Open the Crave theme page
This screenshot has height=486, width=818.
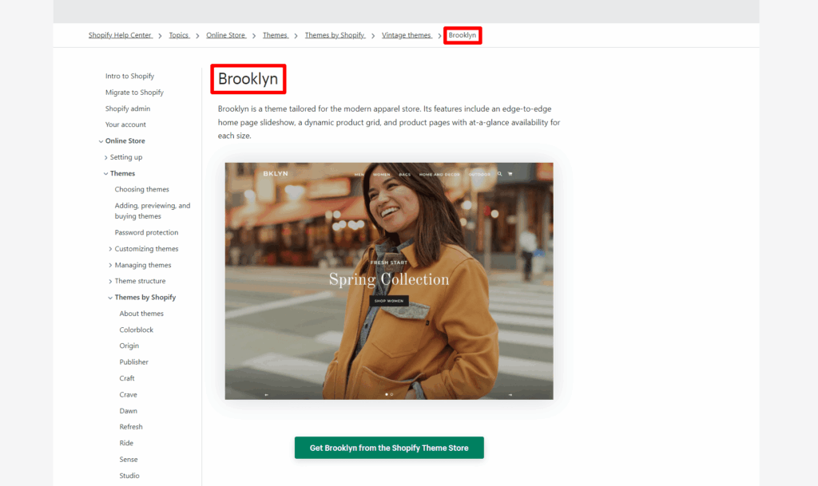click(x=129, y=394)
